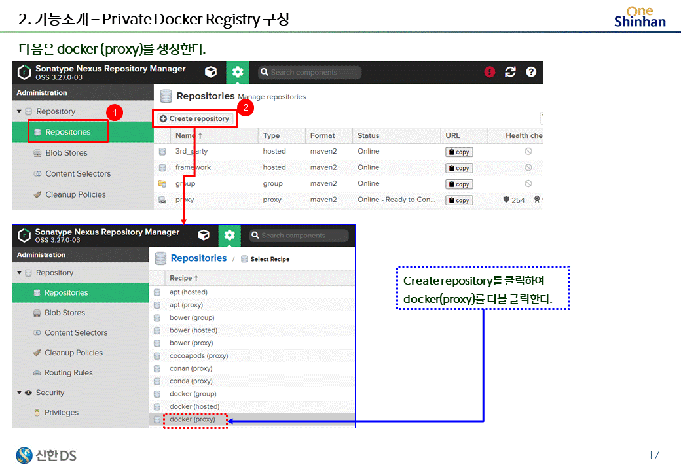Click the Search components field in upper header
The image size is (681, 471).
click(310, 73)
